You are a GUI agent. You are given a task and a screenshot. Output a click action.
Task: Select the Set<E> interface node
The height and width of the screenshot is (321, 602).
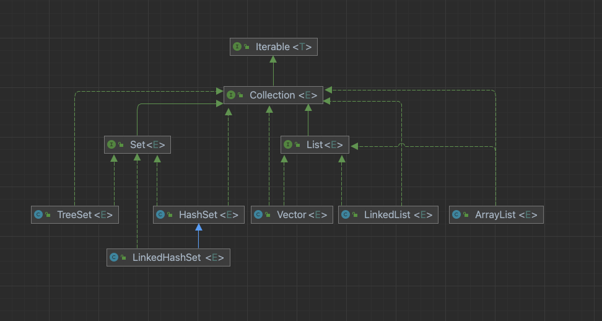pos(137,145)
